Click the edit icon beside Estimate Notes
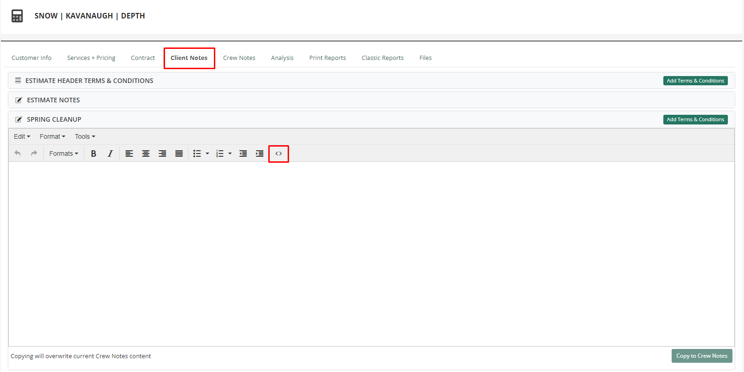 (x=18, y=100)
